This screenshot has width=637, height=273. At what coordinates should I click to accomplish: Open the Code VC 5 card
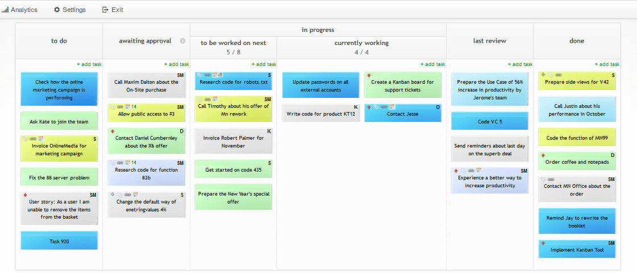click(490, 121)
